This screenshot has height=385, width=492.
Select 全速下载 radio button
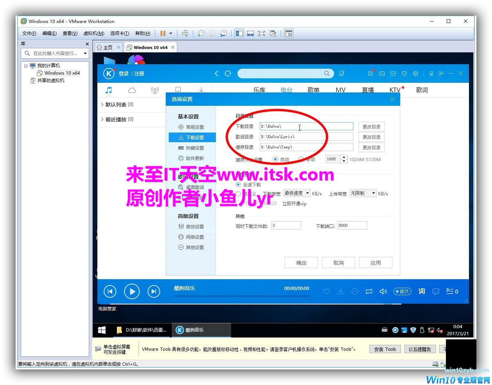238,185
